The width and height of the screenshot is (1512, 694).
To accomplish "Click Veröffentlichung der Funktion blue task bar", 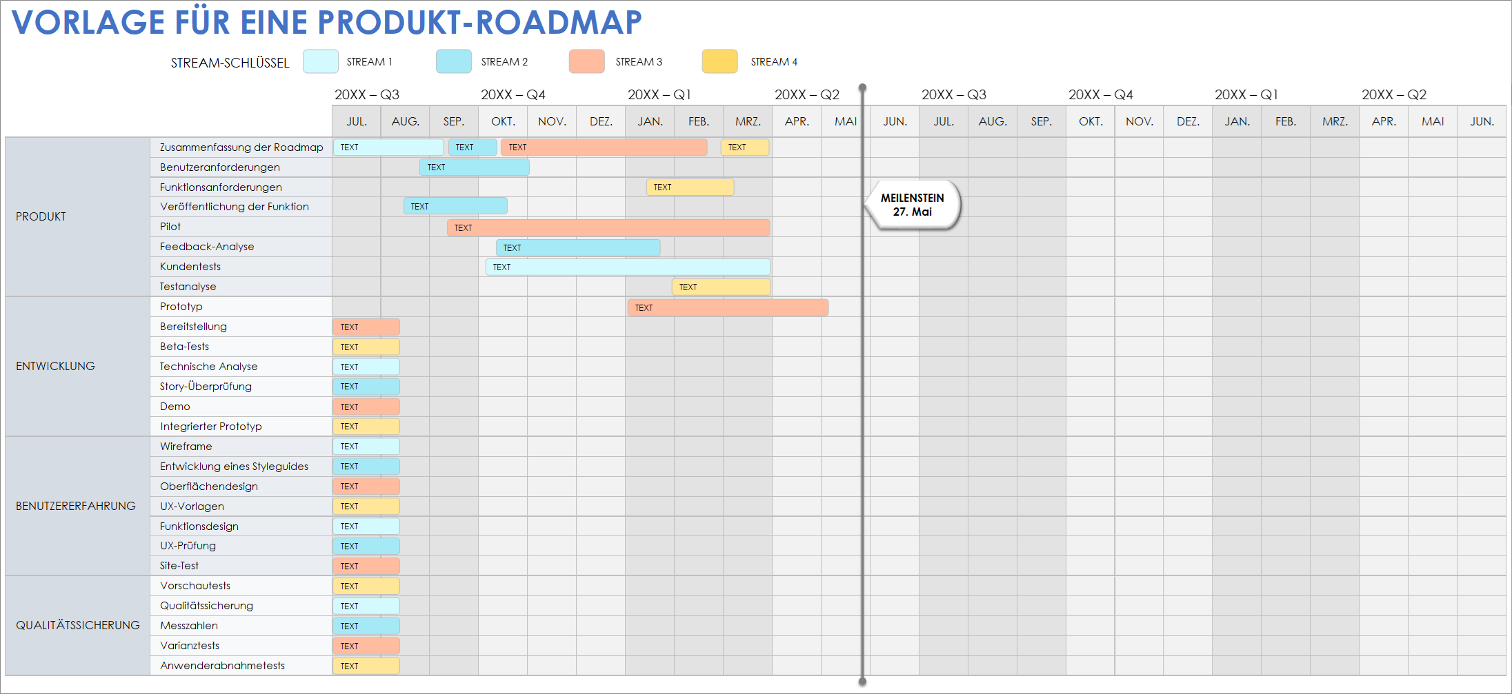I will coord(455,206).
